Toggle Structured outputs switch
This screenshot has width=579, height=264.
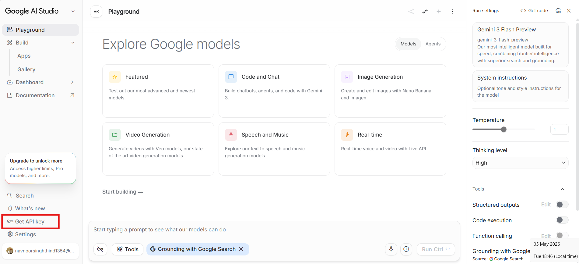[562, 205]
